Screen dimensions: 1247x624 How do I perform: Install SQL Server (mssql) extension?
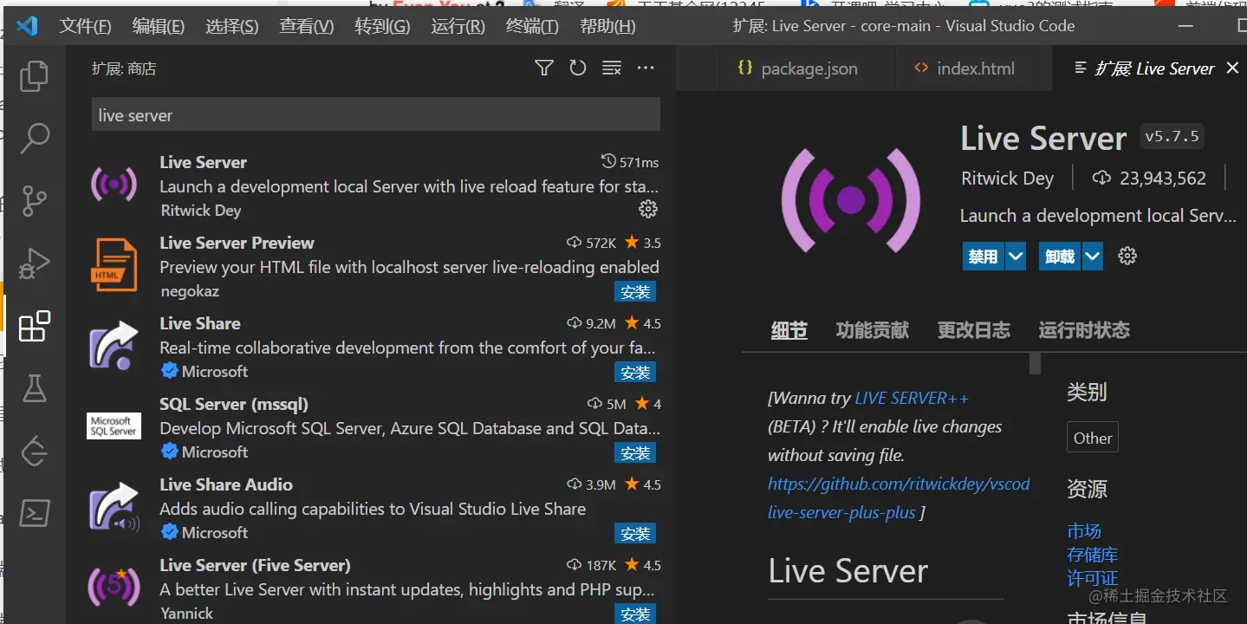(635, 453)
